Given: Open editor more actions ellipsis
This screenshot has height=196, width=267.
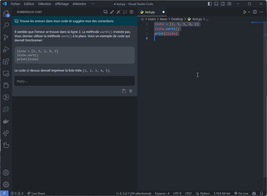Looking at the screenshot, I should [261, 12].
